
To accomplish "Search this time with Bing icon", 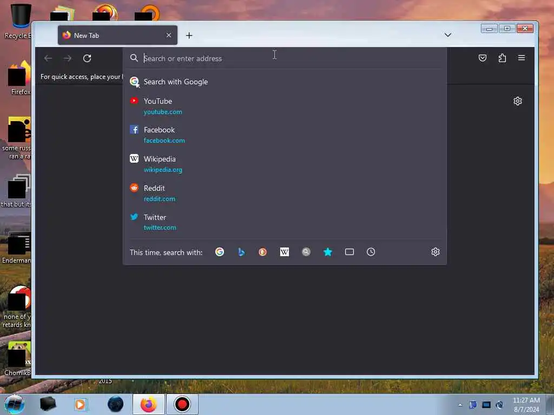I will click(241, 252).
